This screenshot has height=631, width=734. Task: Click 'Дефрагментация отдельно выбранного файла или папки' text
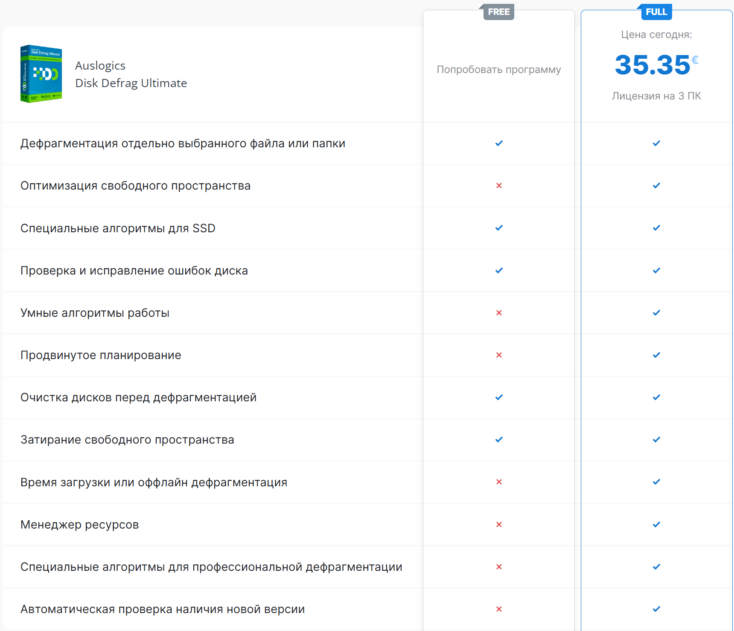coord(183,144)
